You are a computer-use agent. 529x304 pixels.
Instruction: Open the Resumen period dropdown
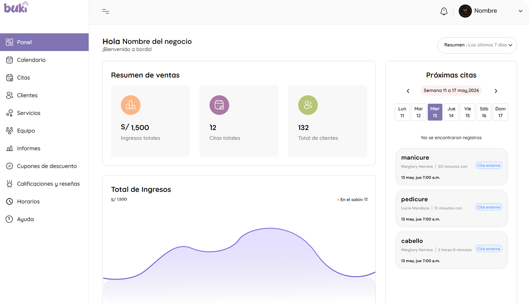pyautogui.click(x=477, y=45)
